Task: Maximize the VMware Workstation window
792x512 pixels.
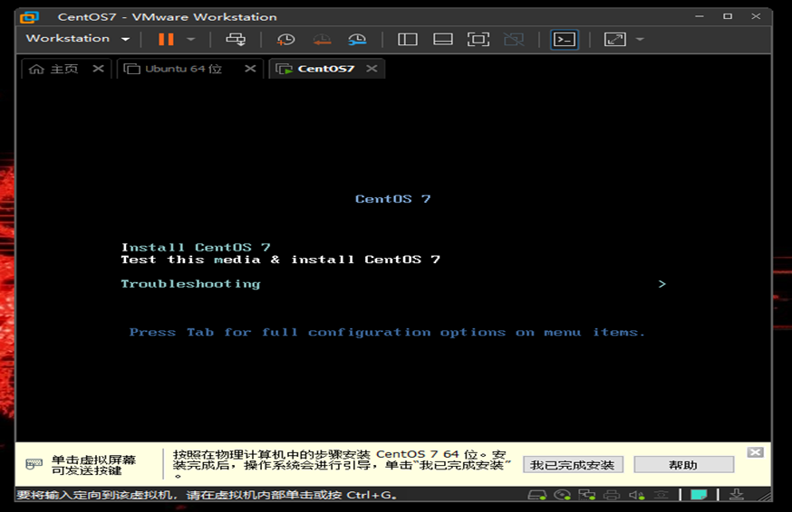Action: pyautogui.click(x=728, y=16)
